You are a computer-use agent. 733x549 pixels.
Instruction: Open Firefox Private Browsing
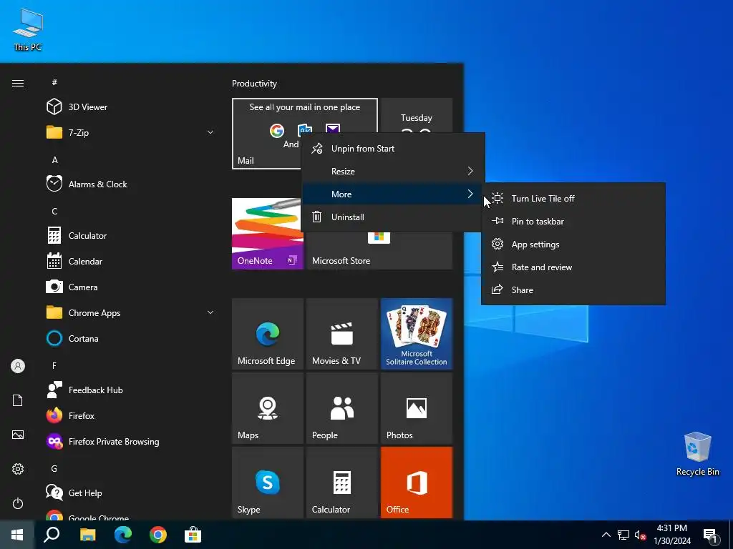tap(130, 441)
